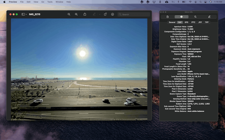Zoom in on the IMG_5215 photo
The width and height of the screenshot is (225, 140).
(x=76, y=14)
